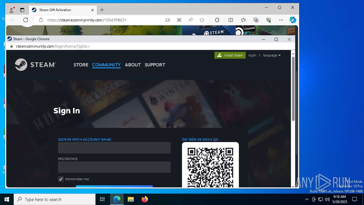
Task: Open Edge collections
Action: (x=256, y=20)
